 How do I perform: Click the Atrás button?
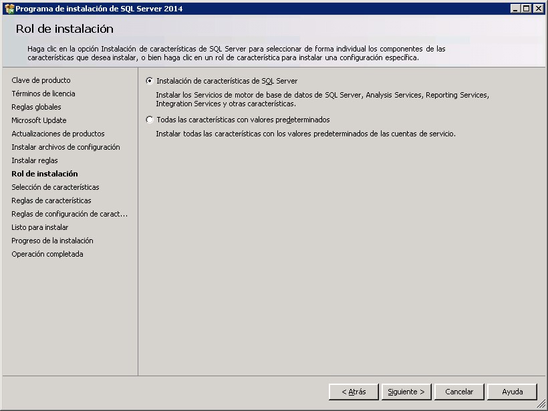point(353,392)
